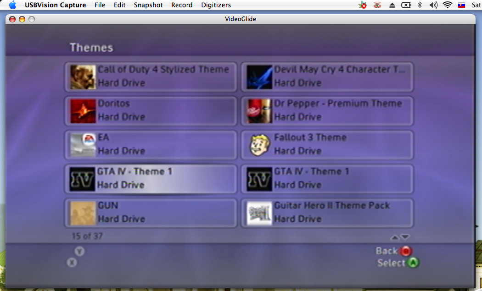Click Hard Drive text under Guitar Hero II
Image resolution: width=482 pixels, height=291 pixels.
tap(298, 219)
